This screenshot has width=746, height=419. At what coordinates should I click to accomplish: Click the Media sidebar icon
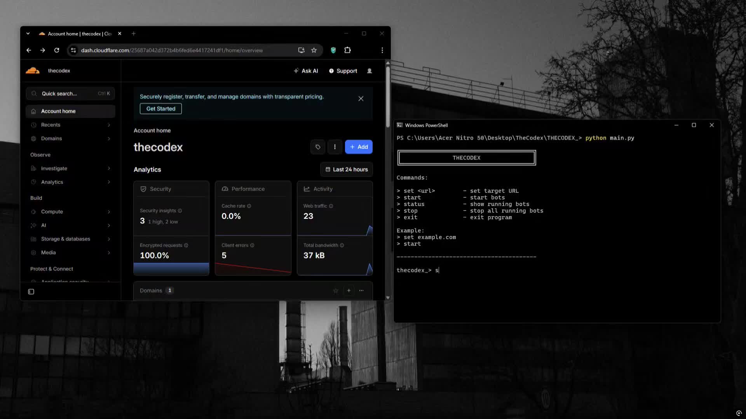[33, 253]
